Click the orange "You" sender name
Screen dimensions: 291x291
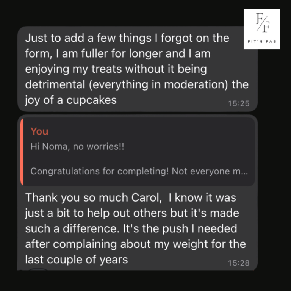(x=39, y=131)
